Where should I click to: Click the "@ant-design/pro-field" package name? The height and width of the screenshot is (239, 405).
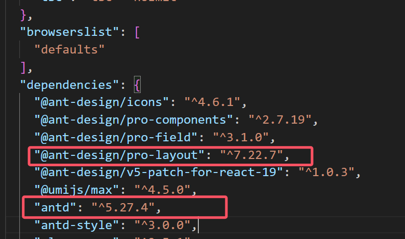116,138
